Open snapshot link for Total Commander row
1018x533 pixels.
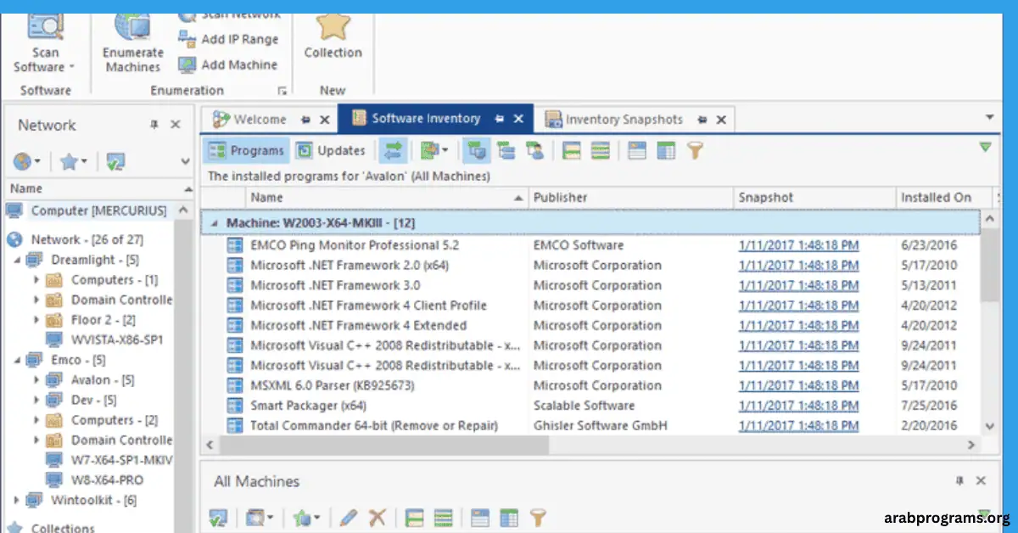point(798,425)
